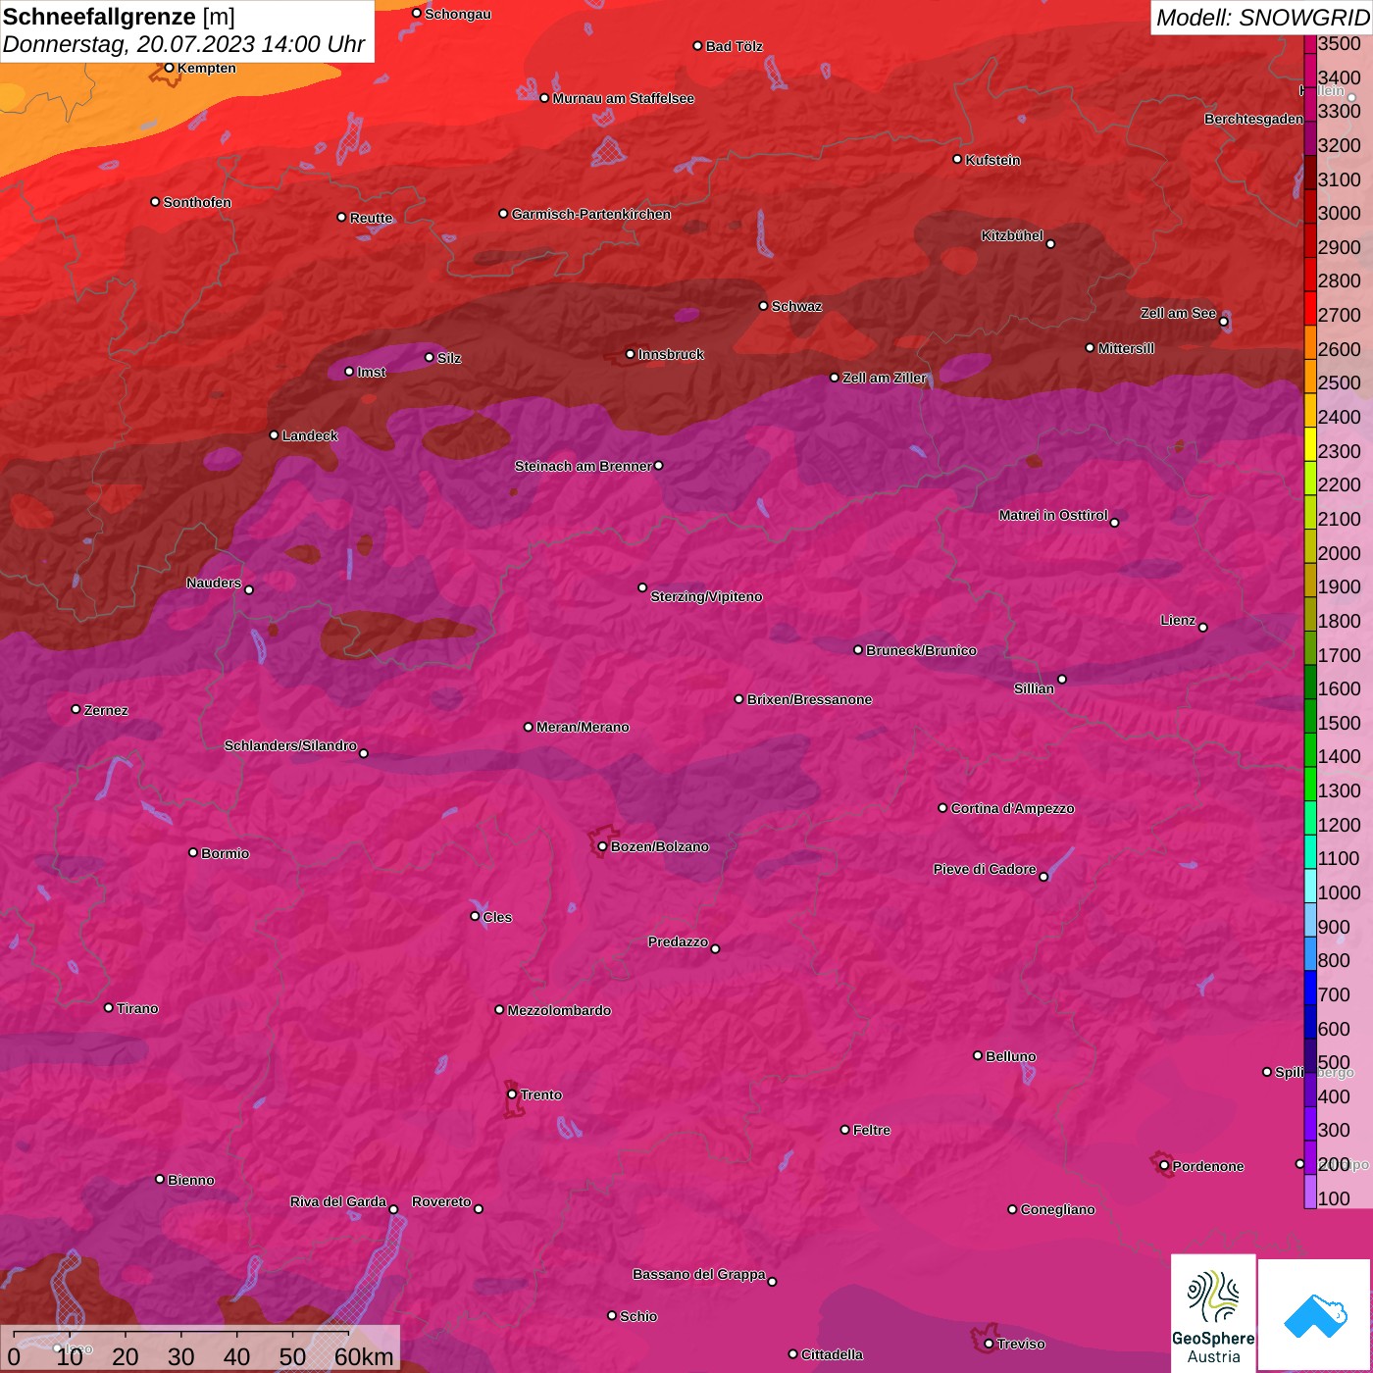The image size is (1373, 1373).
Task: Click the Steinach am Brenner label
Action: coord(583,466)
